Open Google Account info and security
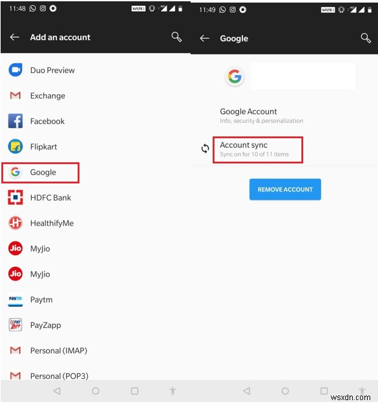Viewport: 378px width, 404px height. tap(261, 116)
